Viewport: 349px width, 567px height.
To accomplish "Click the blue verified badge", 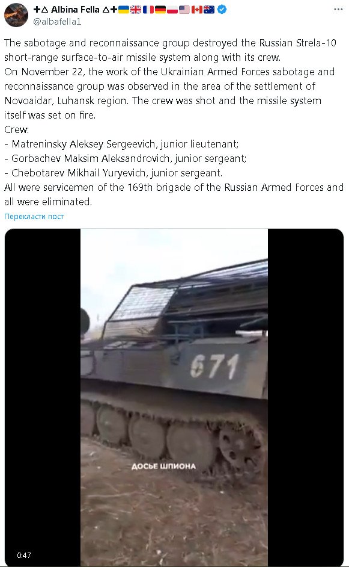I will tap(222, 10).
